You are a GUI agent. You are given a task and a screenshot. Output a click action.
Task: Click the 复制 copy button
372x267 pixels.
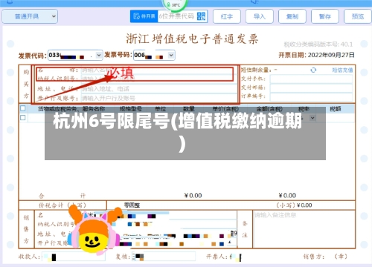pos(292,16)
